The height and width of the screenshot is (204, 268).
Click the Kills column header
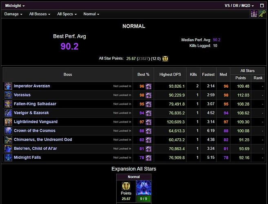pos(193,75)
